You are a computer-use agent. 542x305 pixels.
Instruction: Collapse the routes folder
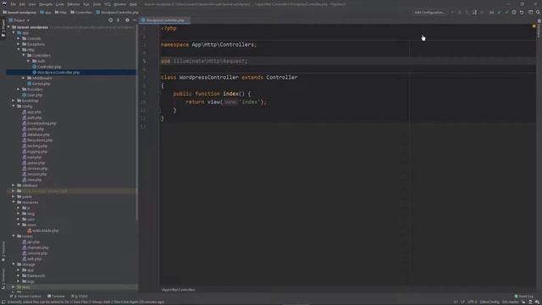14,236
